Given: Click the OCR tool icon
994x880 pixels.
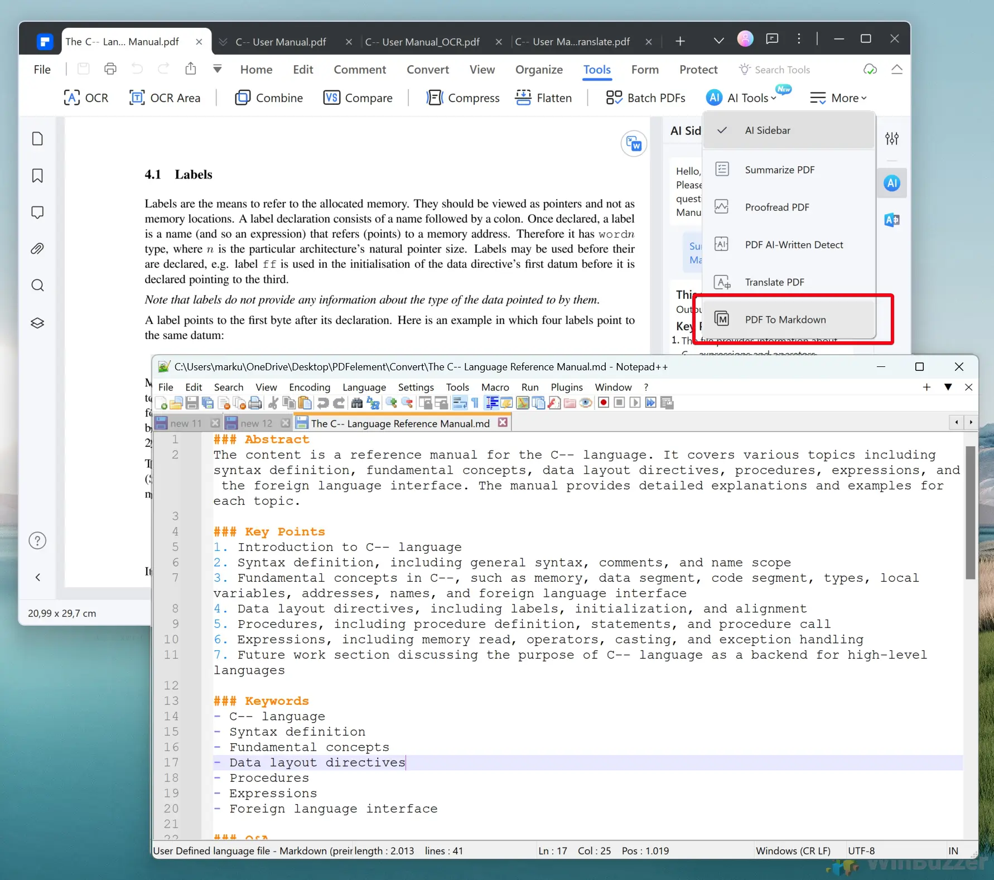Looking at the screenshot, I should click(x=72, y=98).
